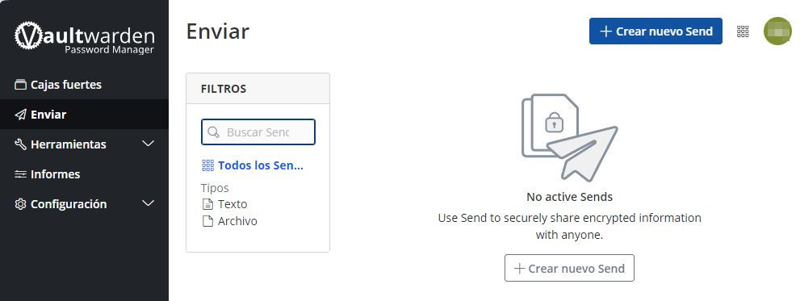Click the wrench Herramientas icon
The width and height of the screenshot is (800, 301).
click(20, 144)
